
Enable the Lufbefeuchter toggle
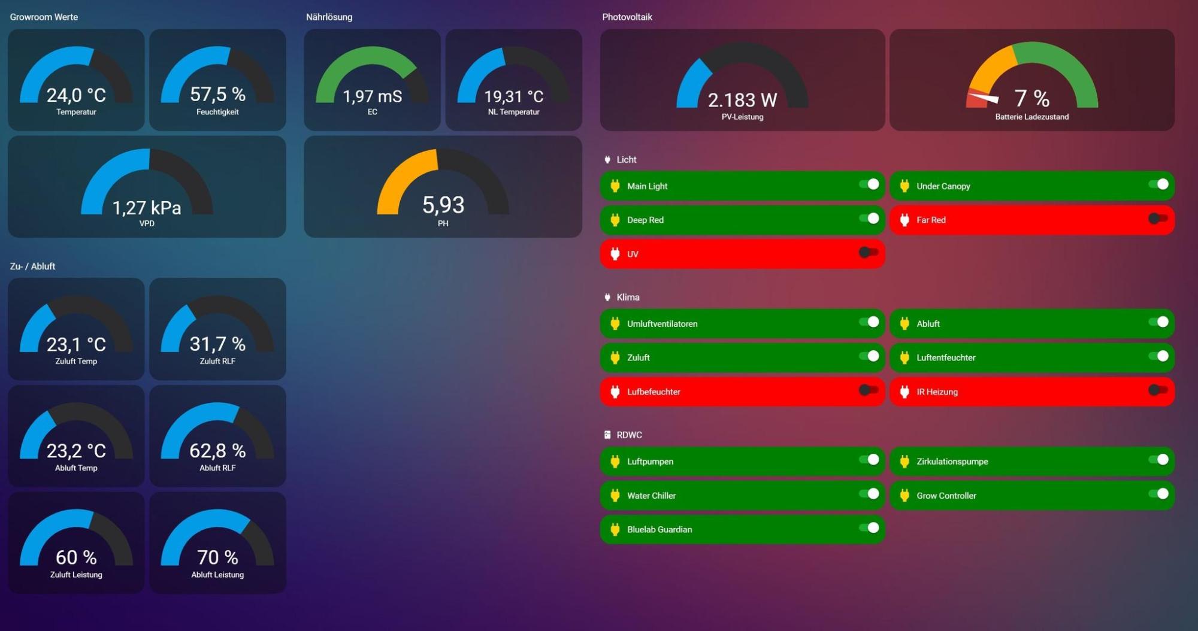[868, 391]
